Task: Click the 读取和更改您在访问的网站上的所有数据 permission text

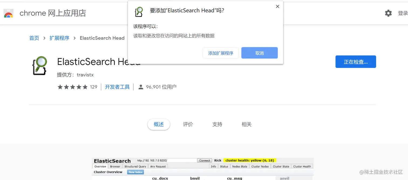Action: coord(174,36)
